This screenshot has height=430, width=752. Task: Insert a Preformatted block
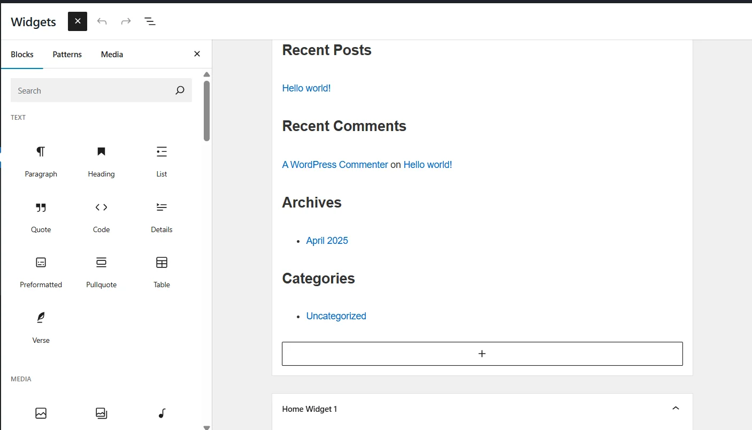click(41, 272)
